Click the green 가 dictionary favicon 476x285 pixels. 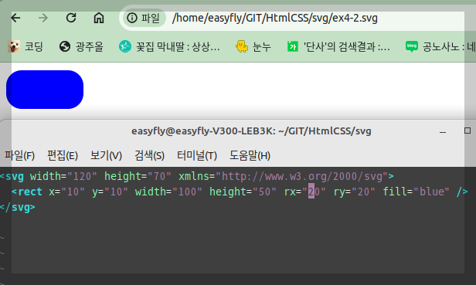click(293, 46)
